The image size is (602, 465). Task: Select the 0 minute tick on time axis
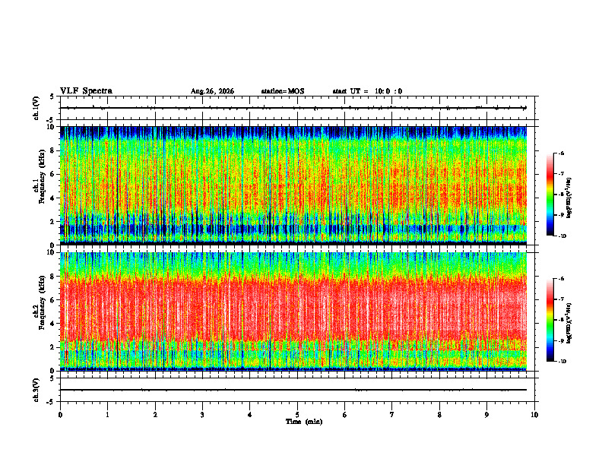(60, 415)
